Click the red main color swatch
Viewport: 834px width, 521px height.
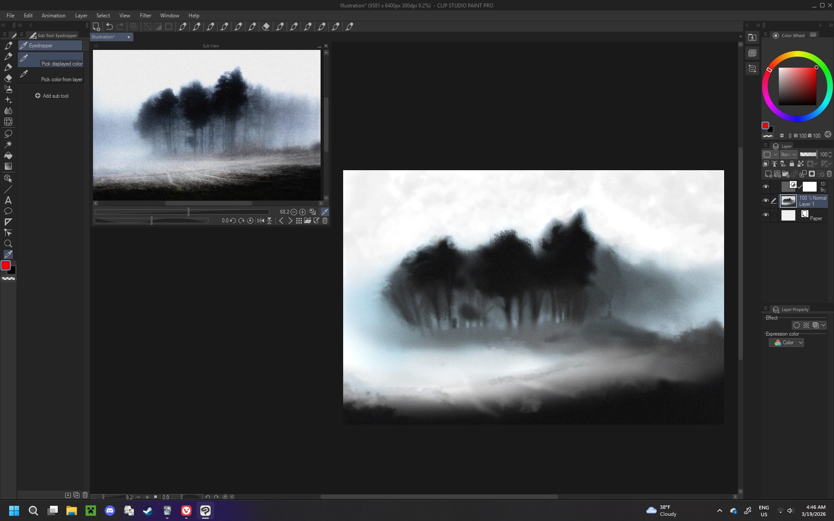(6, 265)
